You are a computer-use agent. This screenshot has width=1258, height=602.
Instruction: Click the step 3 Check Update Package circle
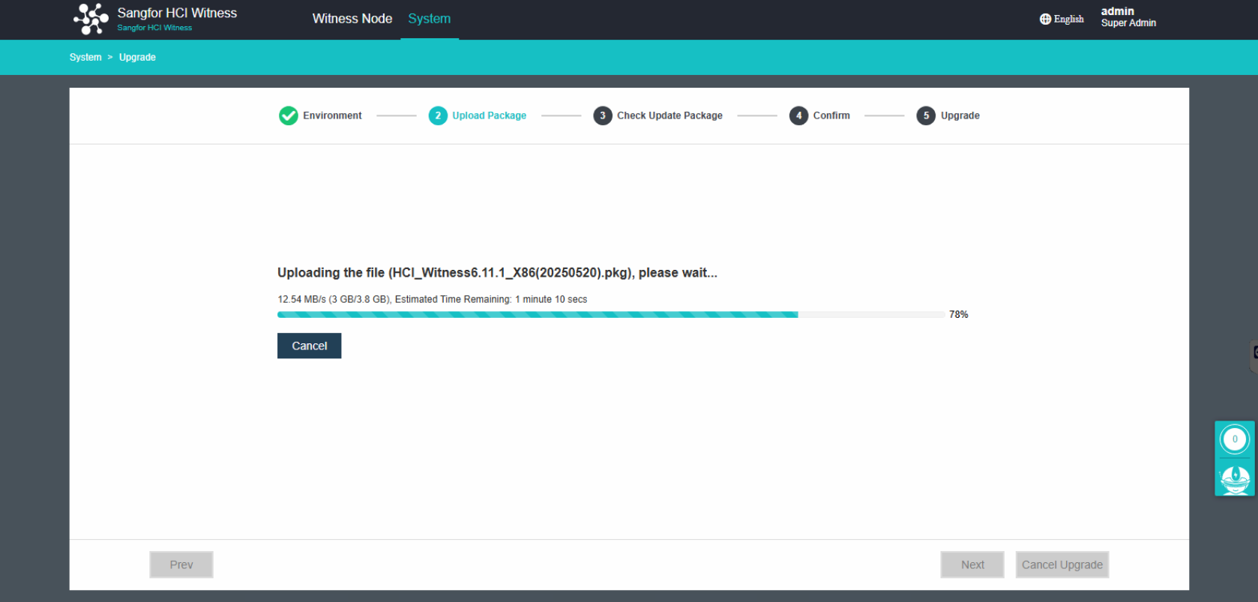tap(603, 115)
